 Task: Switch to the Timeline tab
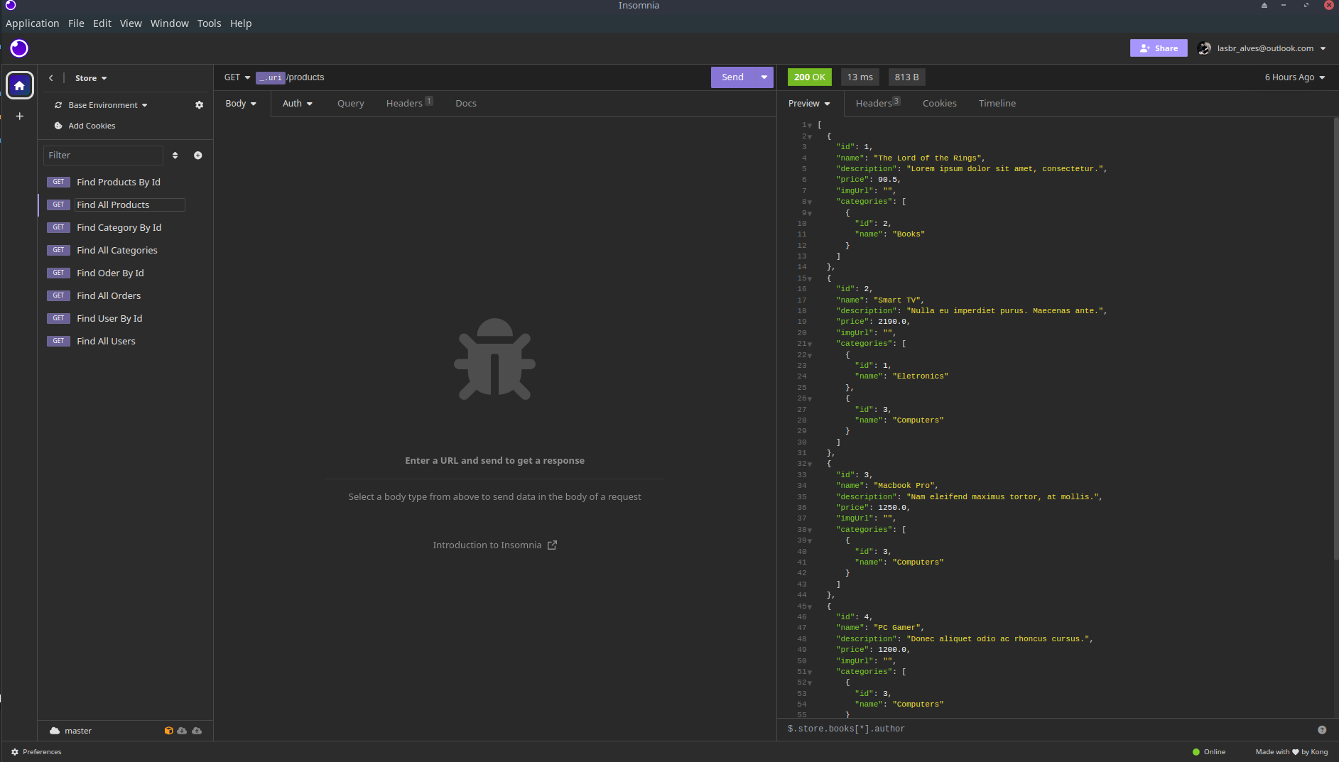[997, 104]
